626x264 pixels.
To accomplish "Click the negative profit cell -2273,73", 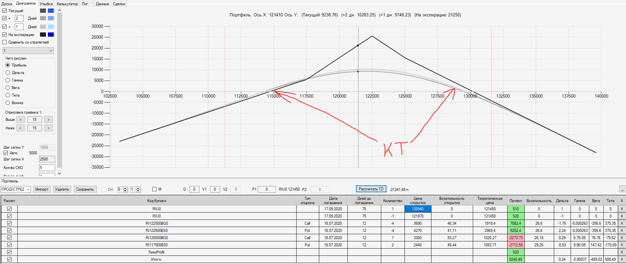I will (x=516, y=238).
